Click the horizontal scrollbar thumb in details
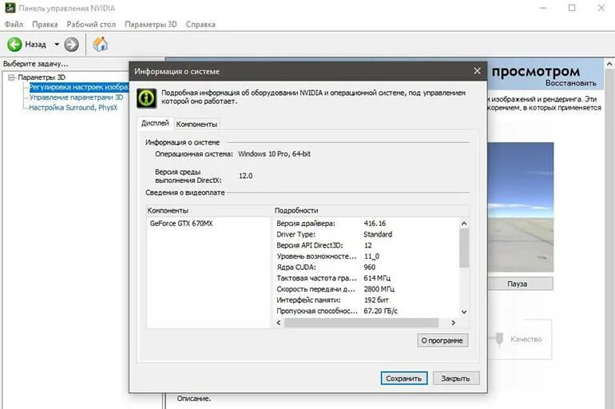This screenshot has width=615, height=409. tap(361, 323)
